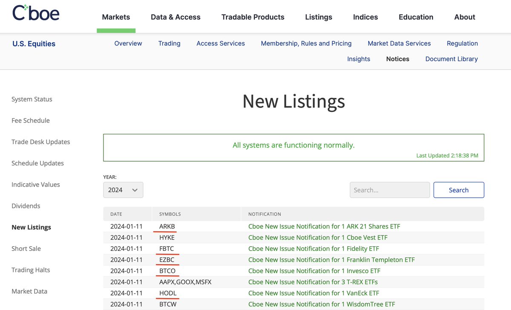This screenshot has height=310, width=511.
Task: Click the ARKB symbol cell
Action: (x=167, y=226)
